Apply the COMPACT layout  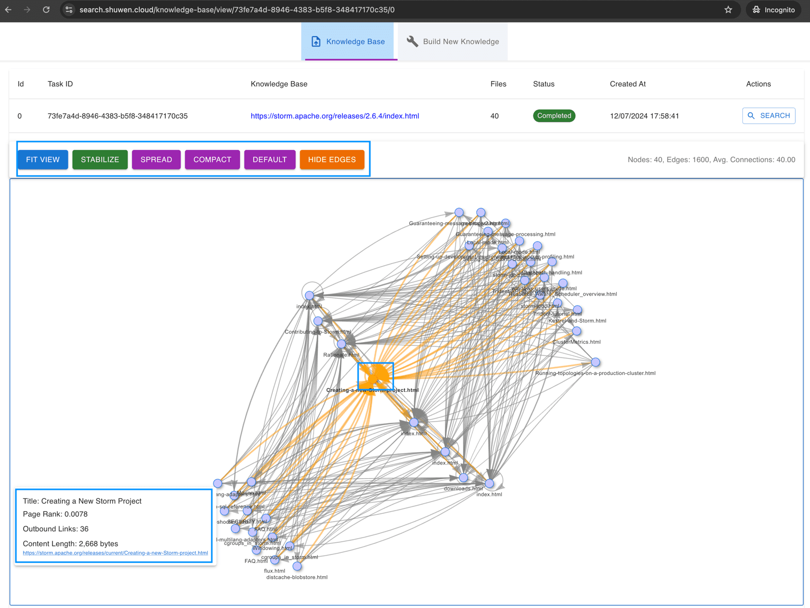(x=212, y=159)
